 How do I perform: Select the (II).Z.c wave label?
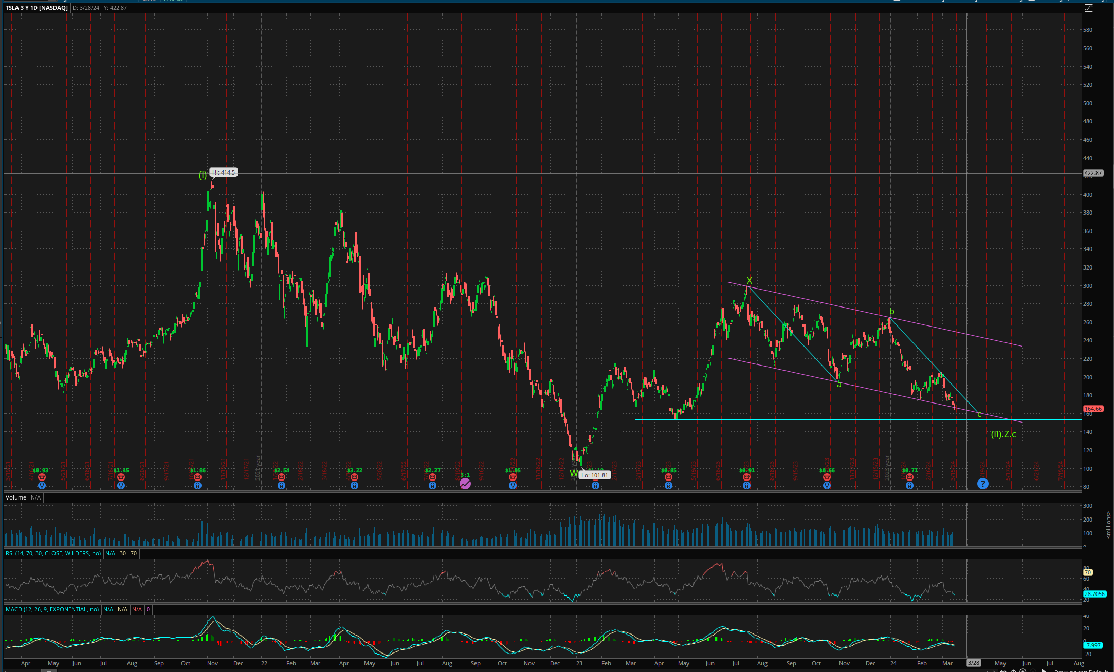coord(1003,434)
